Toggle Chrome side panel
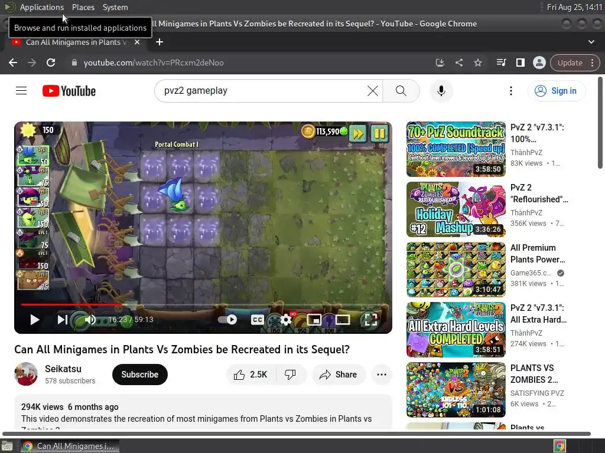This screenshot has height=453, width=605. click(520, 63)
